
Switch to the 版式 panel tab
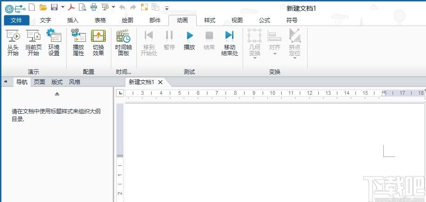pyautogui.click(x=57, y=82)
